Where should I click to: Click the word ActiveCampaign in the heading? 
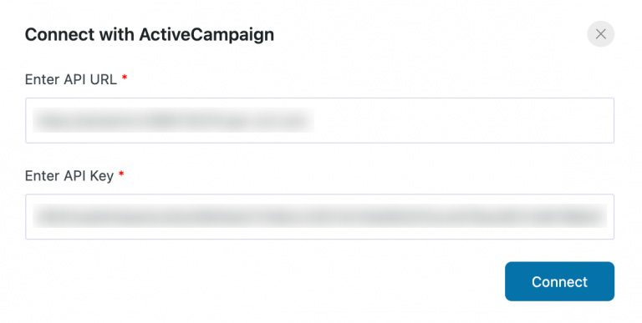(206, 34)
